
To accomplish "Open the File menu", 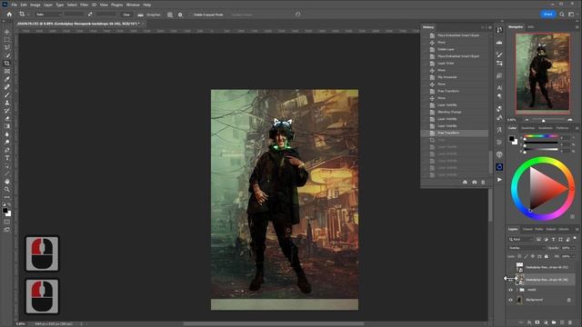I will (x=15, y=5).
